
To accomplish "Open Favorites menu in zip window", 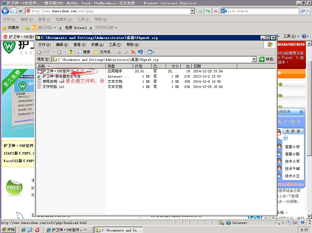I will coord(97,45).
